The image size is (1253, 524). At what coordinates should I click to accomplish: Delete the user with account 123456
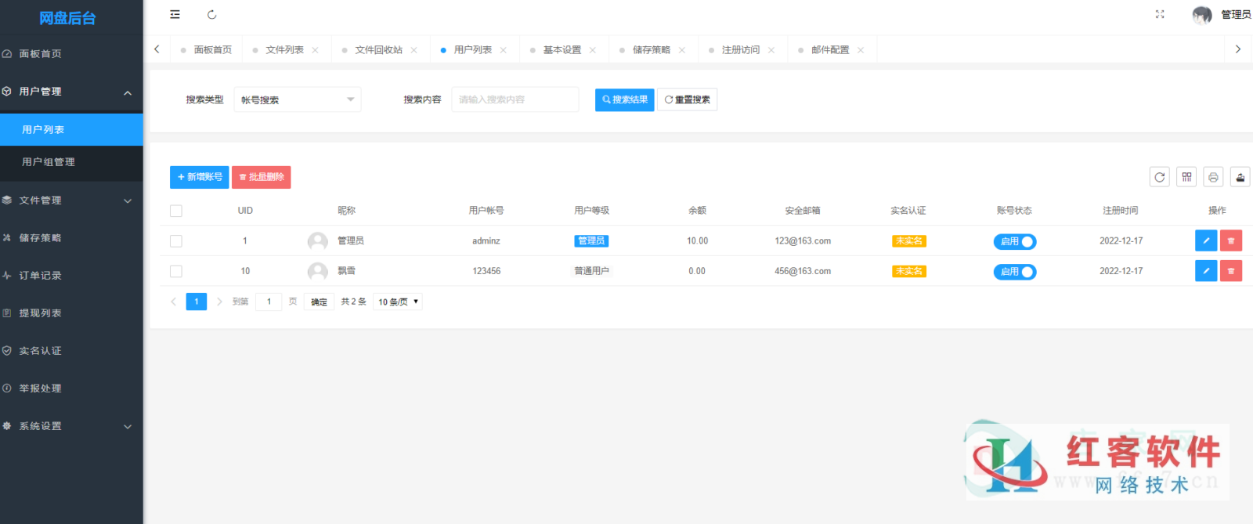coord(1231,271)
